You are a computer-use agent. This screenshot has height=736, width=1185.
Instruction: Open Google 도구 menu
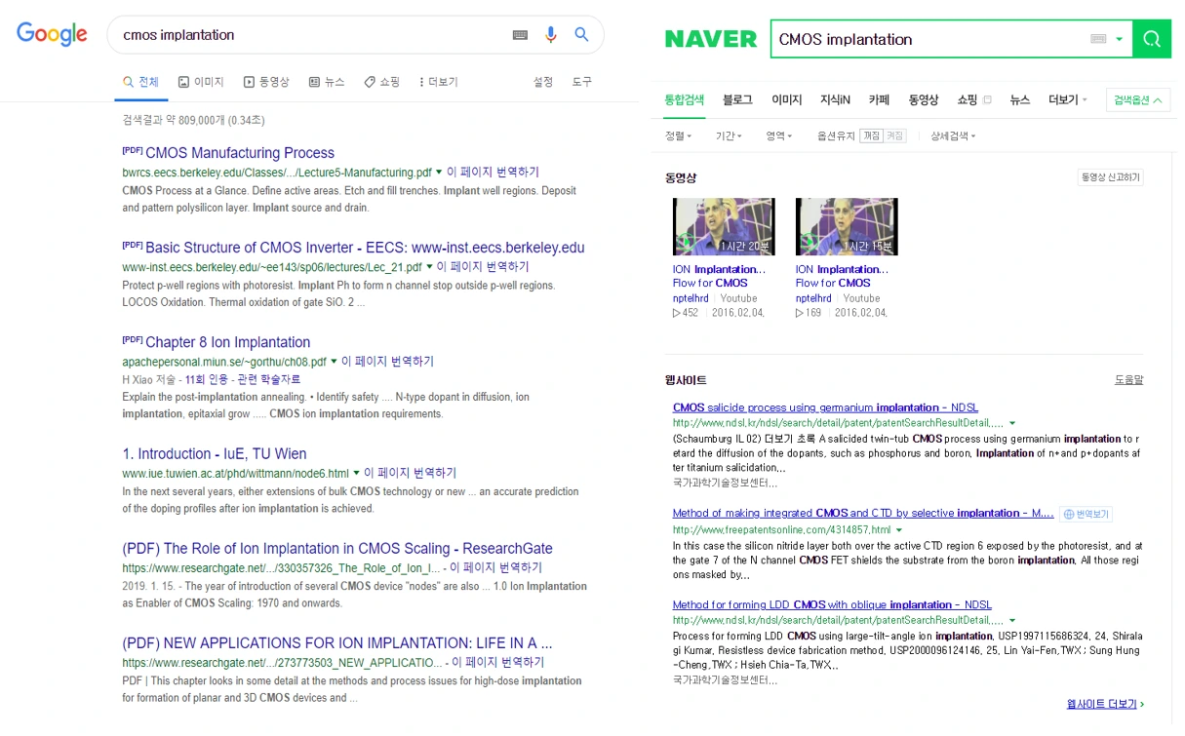[582, 82]
